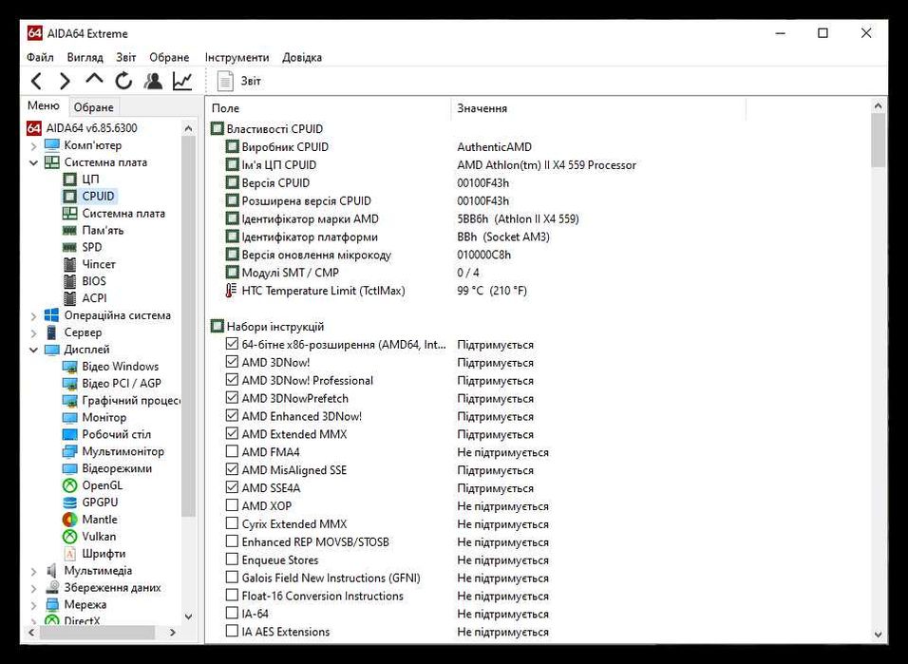Viewport: 908px width, 664px height.
Task: Open the Вигляд menu
Action: (x=85, y=57)
